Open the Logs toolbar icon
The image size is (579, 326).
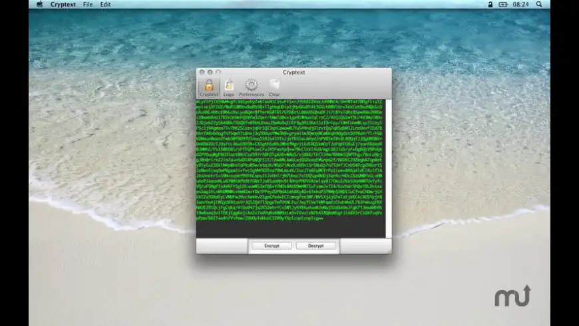pyautogui.click(x=228, y=88)
